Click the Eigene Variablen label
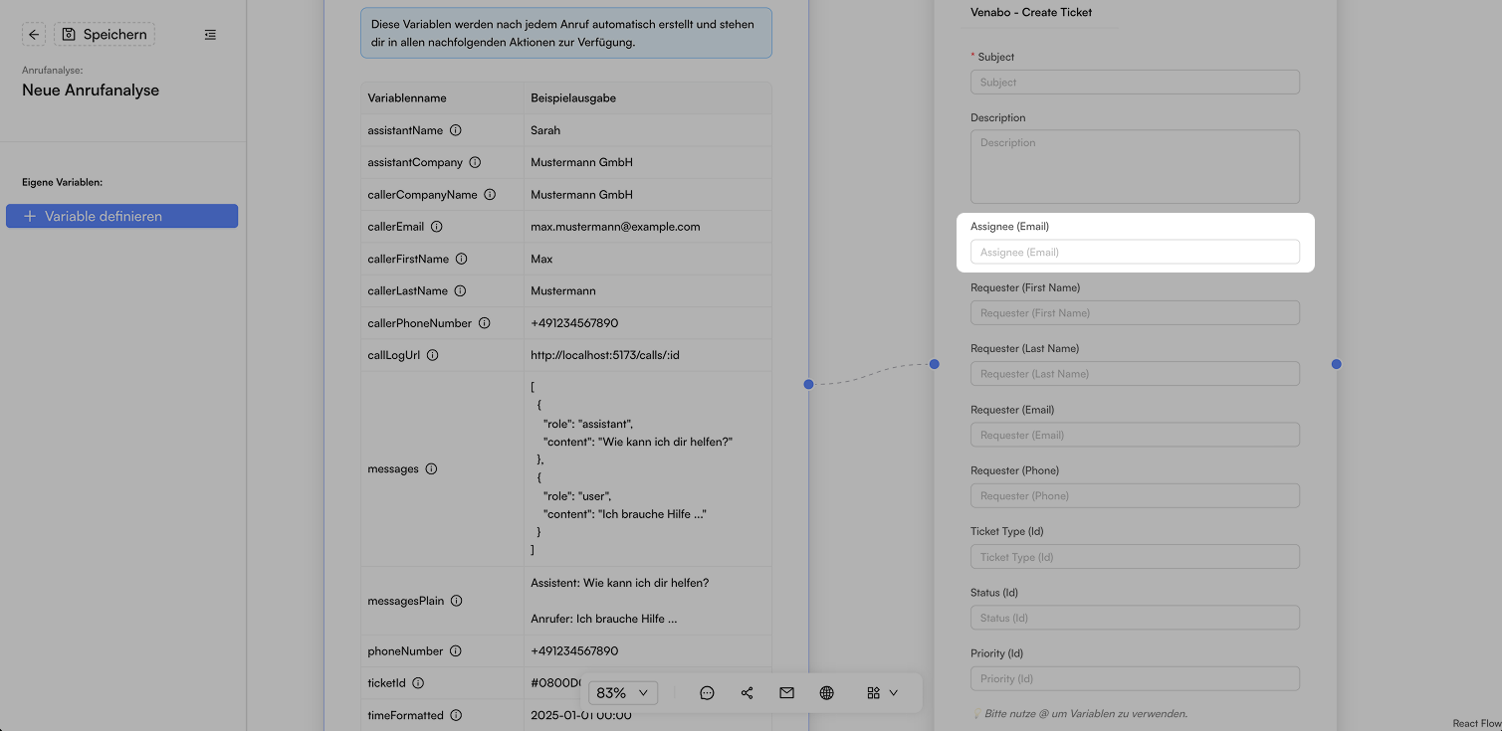This screenshot has width=1502, height=731. (x=63, y=183)
